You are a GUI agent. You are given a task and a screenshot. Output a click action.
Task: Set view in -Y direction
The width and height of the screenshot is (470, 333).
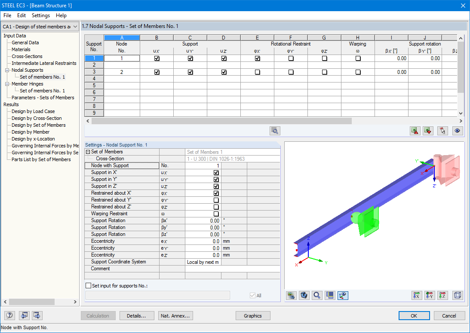pyautogui.click(x=429, y=295)
